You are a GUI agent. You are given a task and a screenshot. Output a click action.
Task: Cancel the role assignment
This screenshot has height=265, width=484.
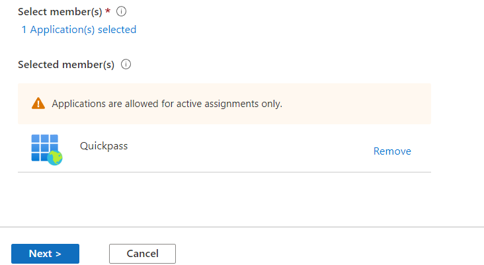pyautogui.click(x=142, y=254)
